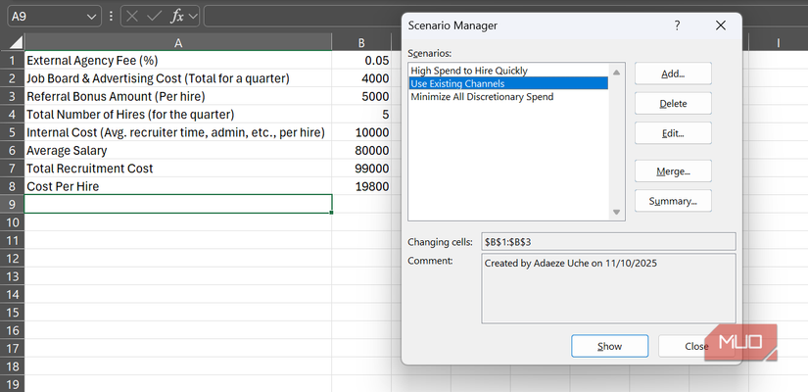Select column A header
This screenshot has width=808, height=392.
point(178,43)
